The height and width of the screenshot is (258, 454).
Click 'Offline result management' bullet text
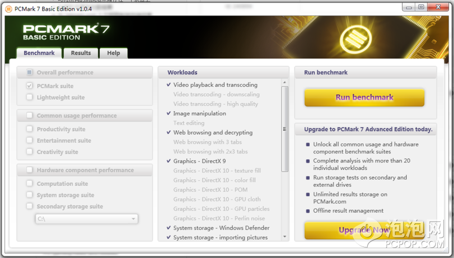(348, 210)
